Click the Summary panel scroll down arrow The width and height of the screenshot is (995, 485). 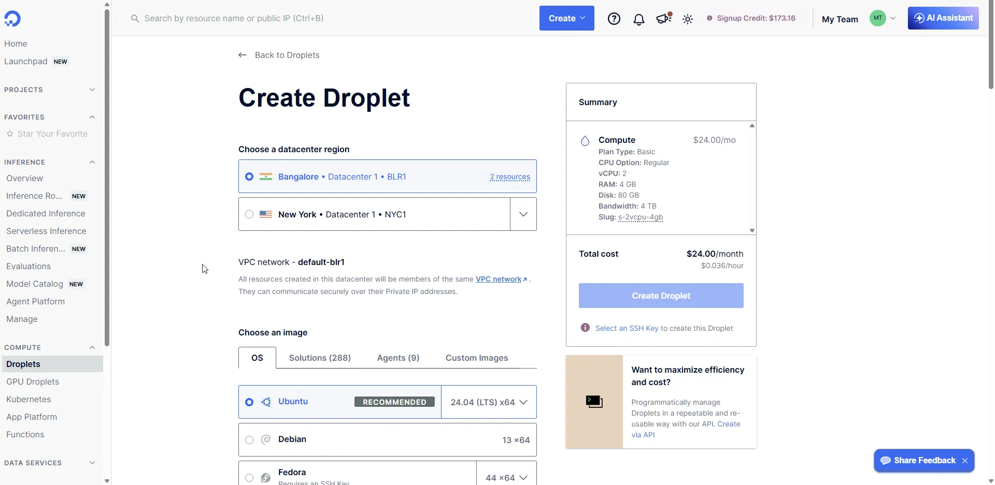752,231
